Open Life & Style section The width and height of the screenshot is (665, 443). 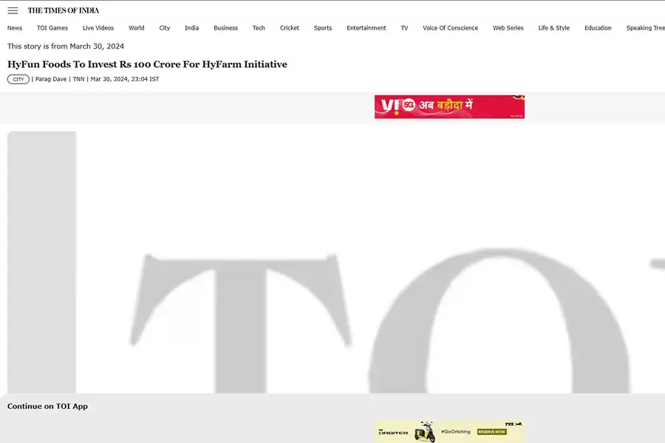point(554,28)
